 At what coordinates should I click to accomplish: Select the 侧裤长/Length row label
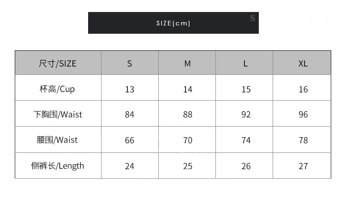click(58, 166)
